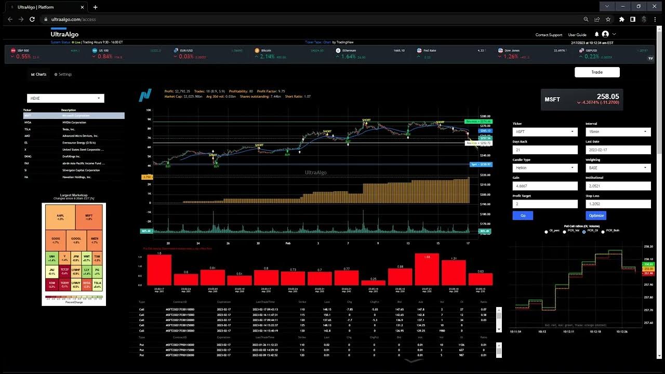Click the Gain input field
Image resolution: width=665 pixels, height=374 pixels.
point(545,186)
